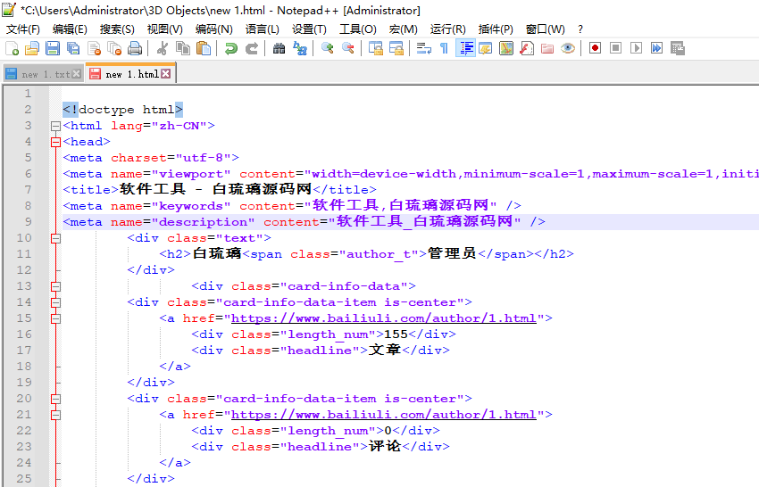The image size is (759, 487).
Task: Stop macro recording with the square icon
Action: point(615,48)
